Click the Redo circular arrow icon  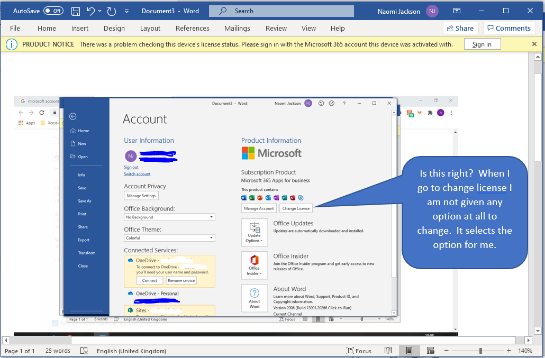tap(112, 11)
